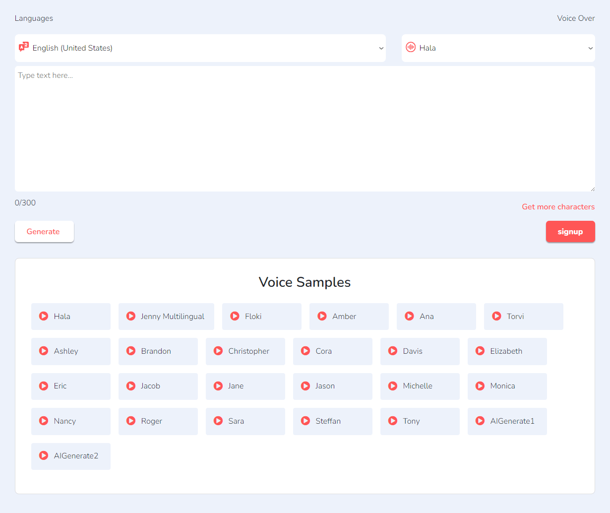Open the Hala voice over dropdown

point(498,48)
